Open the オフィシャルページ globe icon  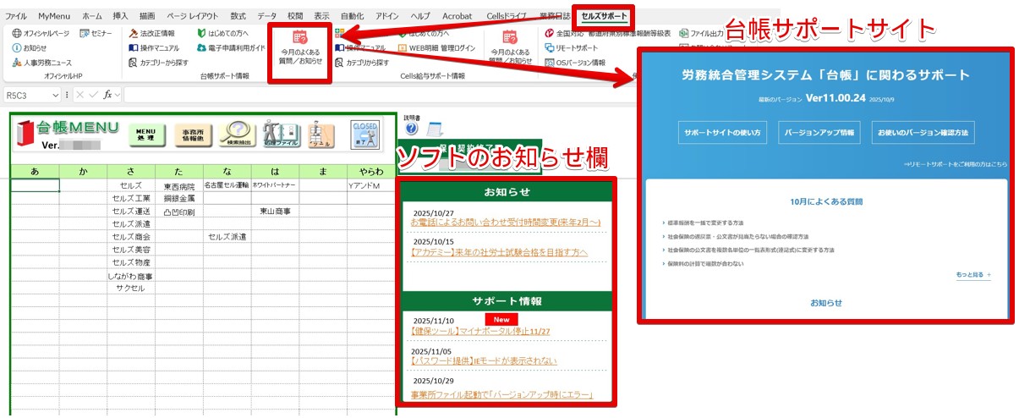17,33
